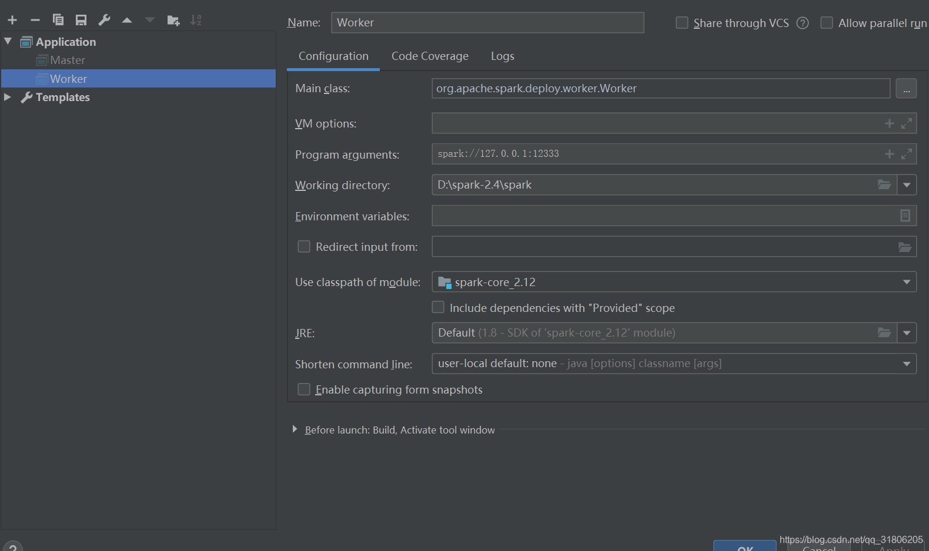This screenshot has width=929, height=551.
Task: Open the help question mark in the dialog's corner
Action: click(x=12, y=547)
